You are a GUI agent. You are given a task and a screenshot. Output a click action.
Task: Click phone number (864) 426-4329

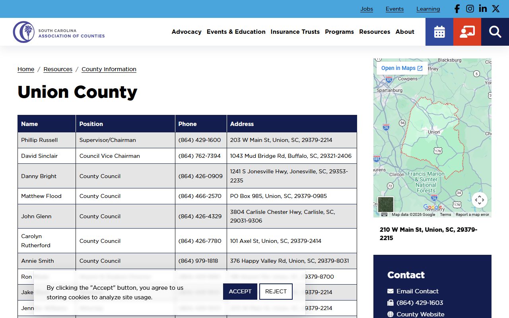click(200, 216)
